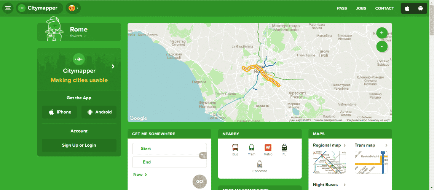Open the PASS menu item
434x190 pixels.
tap(342, 8)
